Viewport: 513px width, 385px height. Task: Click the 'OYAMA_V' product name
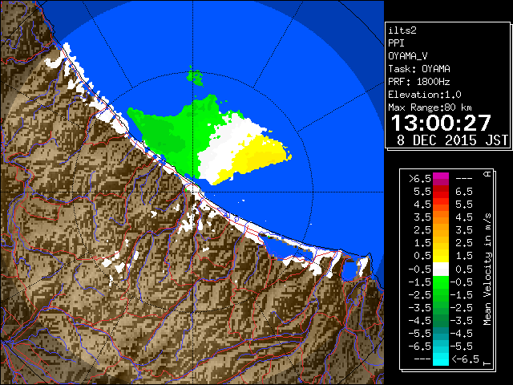408,56
